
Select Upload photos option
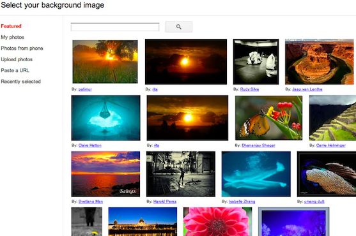[x=17, y=59]
